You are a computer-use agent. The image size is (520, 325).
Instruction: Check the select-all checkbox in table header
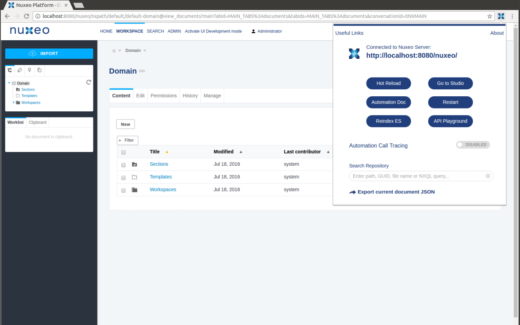(x=123, y=152)
